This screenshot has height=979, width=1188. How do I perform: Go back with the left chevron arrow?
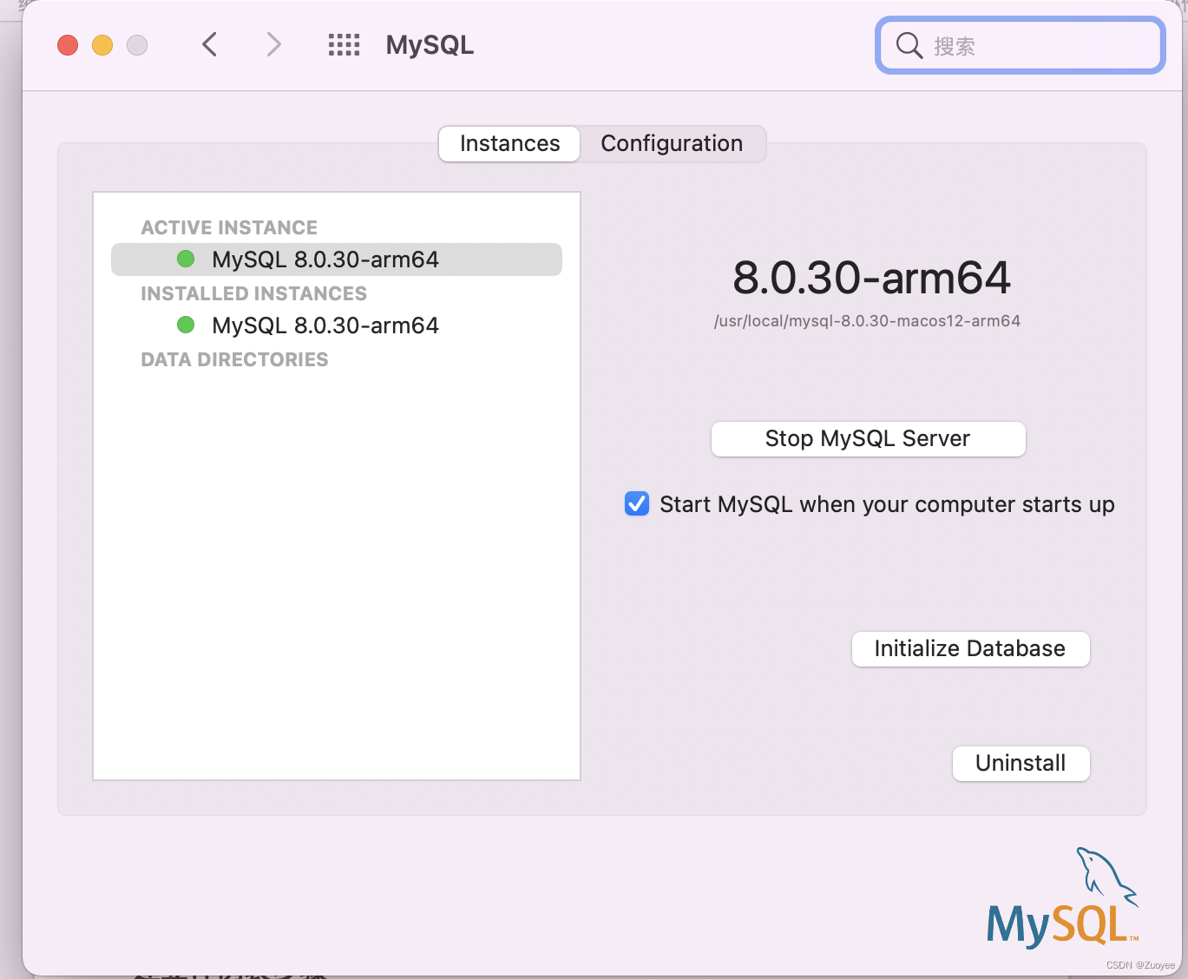209,44
